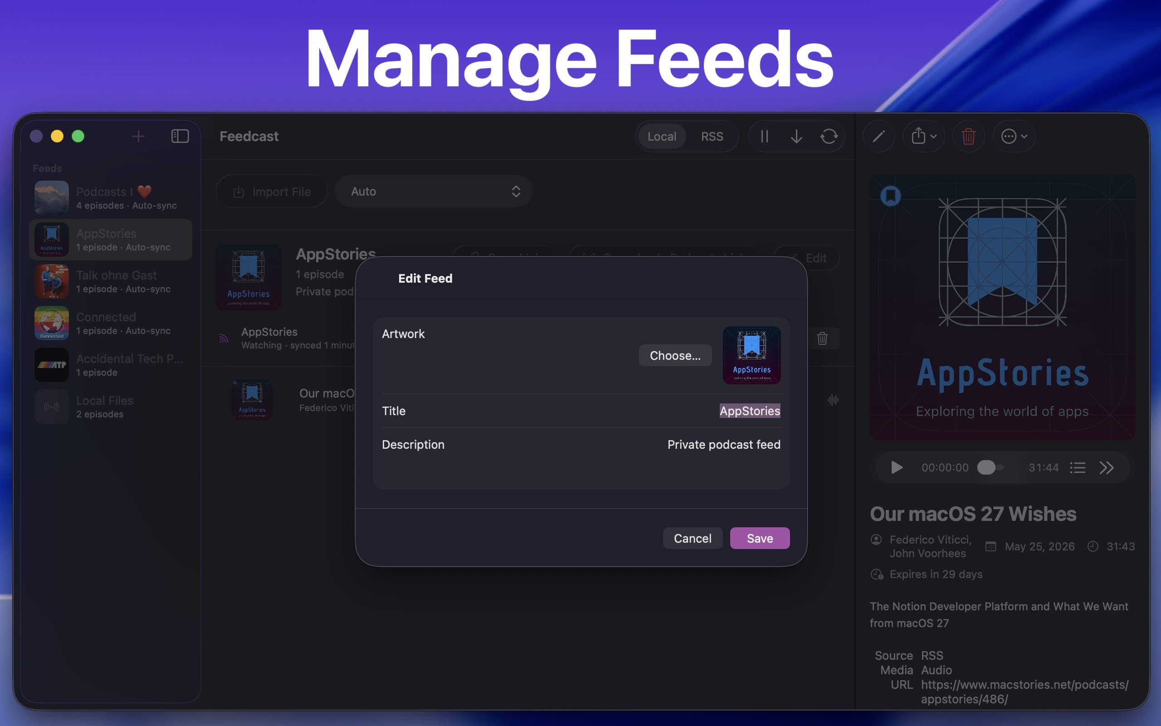The image size is (1161, 726).
Task: Open the macstories.net episode URL
Action: click(x=1025, y=692)
